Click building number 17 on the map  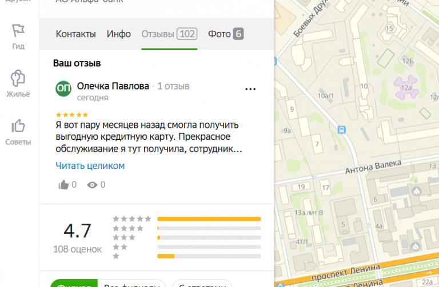tap(325, 188)
